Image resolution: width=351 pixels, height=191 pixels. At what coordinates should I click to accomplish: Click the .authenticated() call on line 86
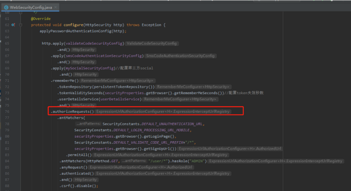pos(76,174)
